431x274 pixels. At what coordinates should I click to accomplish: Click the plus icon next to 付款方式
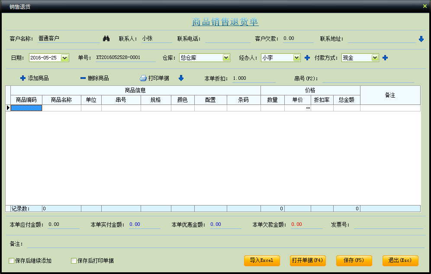(385, 58)
